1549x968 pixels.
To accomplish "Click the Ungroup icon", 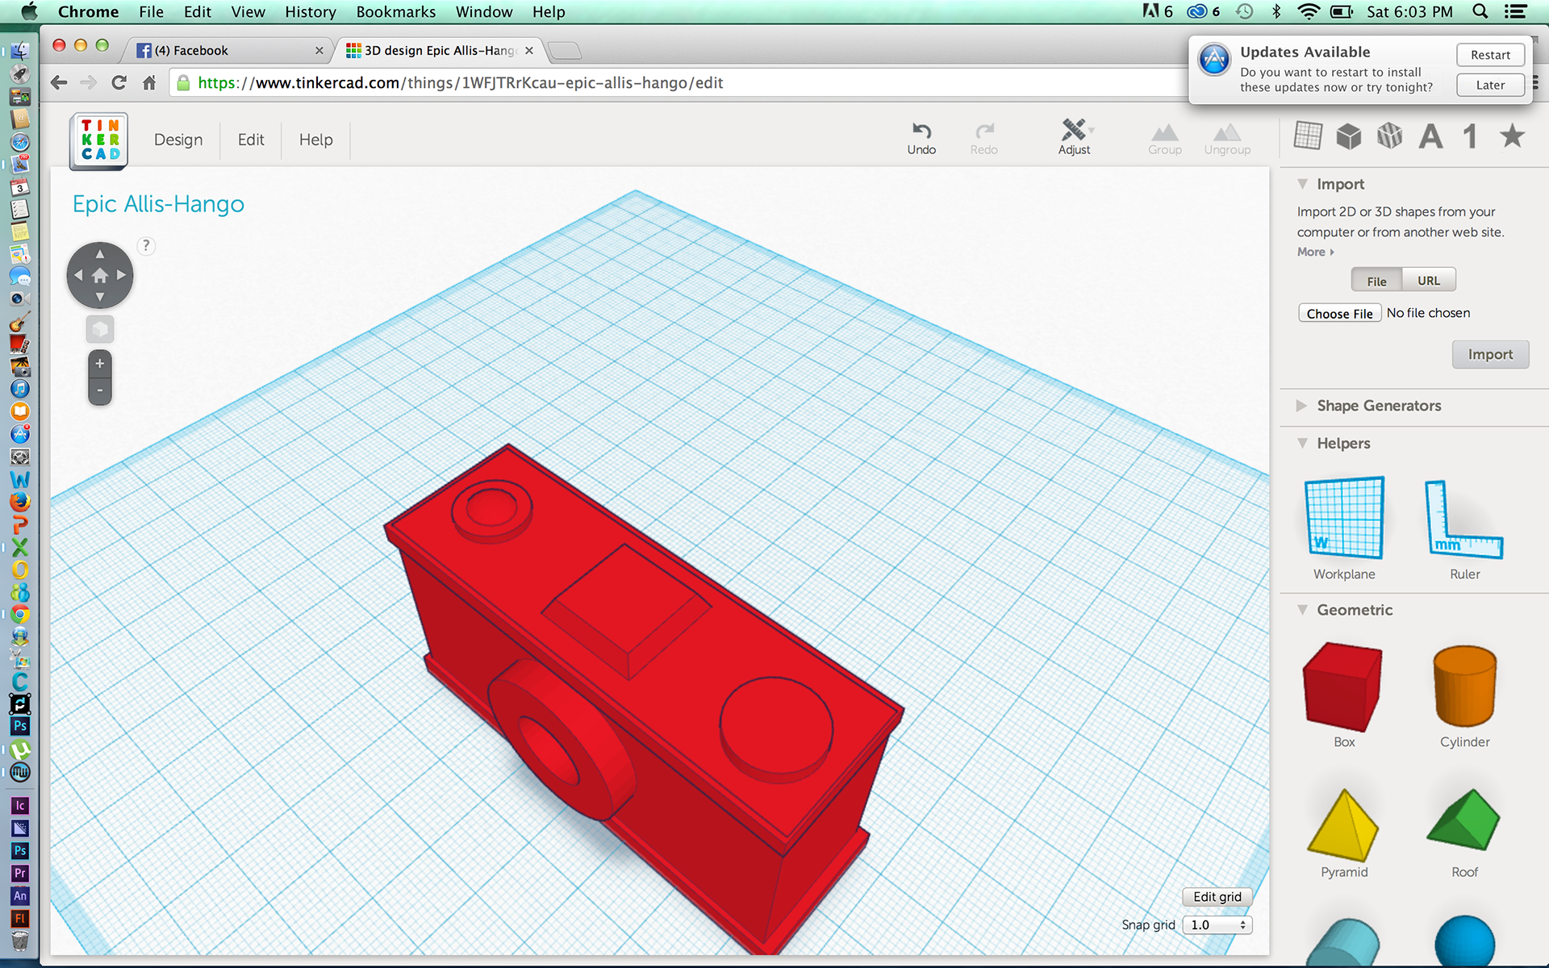I will tap(1227, 138).
